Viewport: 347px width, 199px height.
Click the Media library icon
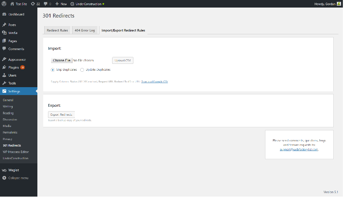(4, 33)
